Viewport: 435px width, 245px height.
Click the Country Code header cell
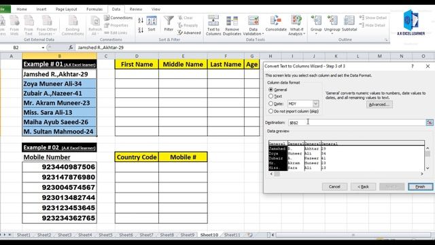click(x=137, y=157)
